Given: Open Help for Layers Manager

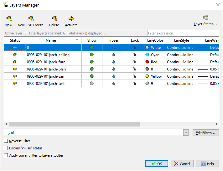Looking at the screenshot, I should coord(207,163).
